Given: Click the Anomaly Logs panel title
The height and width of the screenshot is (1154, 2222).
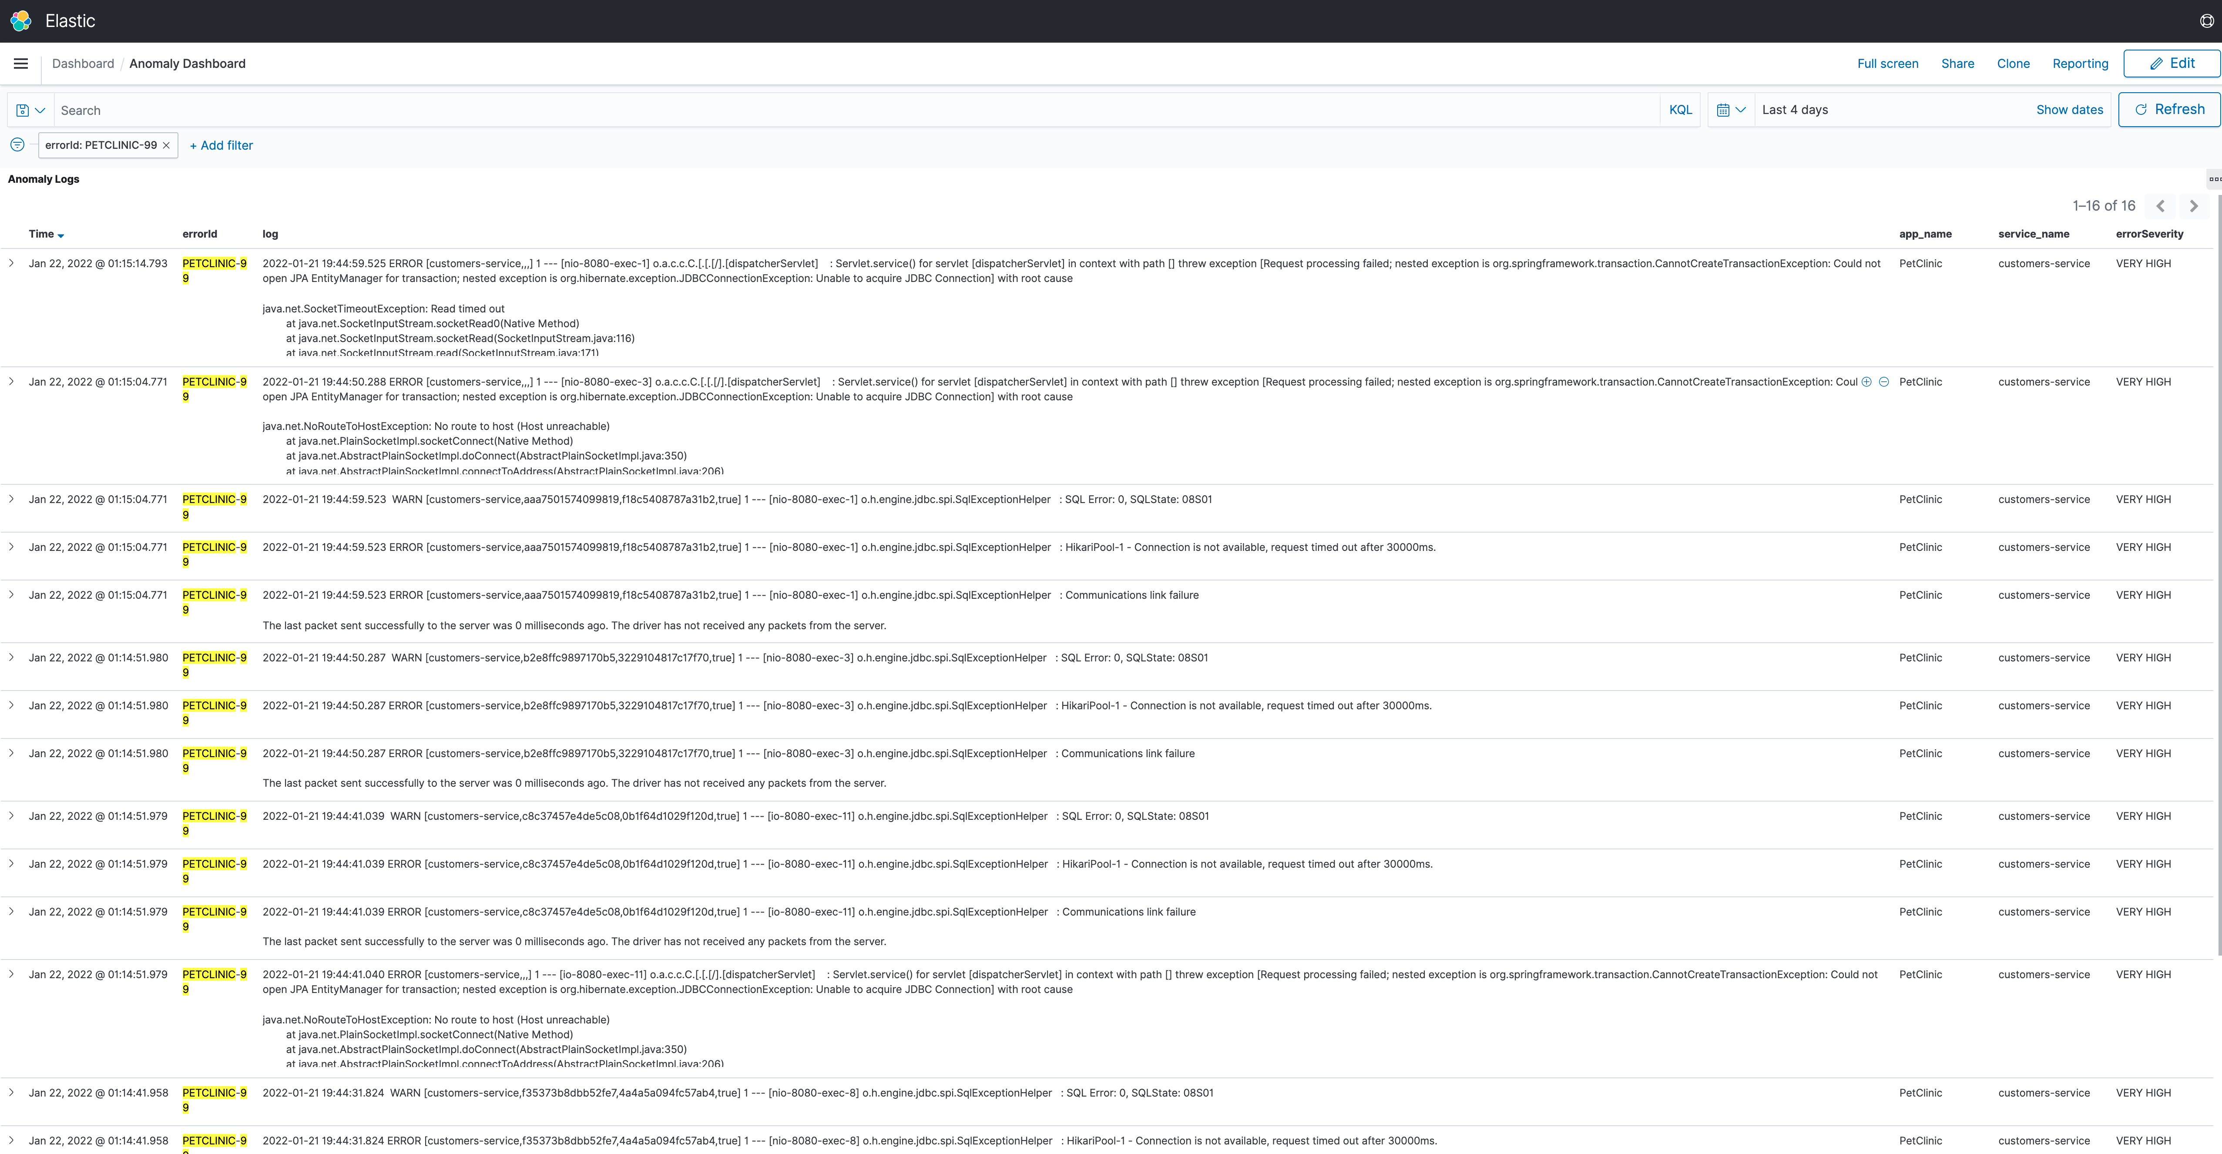Looking at the screenshot, I should coord(43,179).
